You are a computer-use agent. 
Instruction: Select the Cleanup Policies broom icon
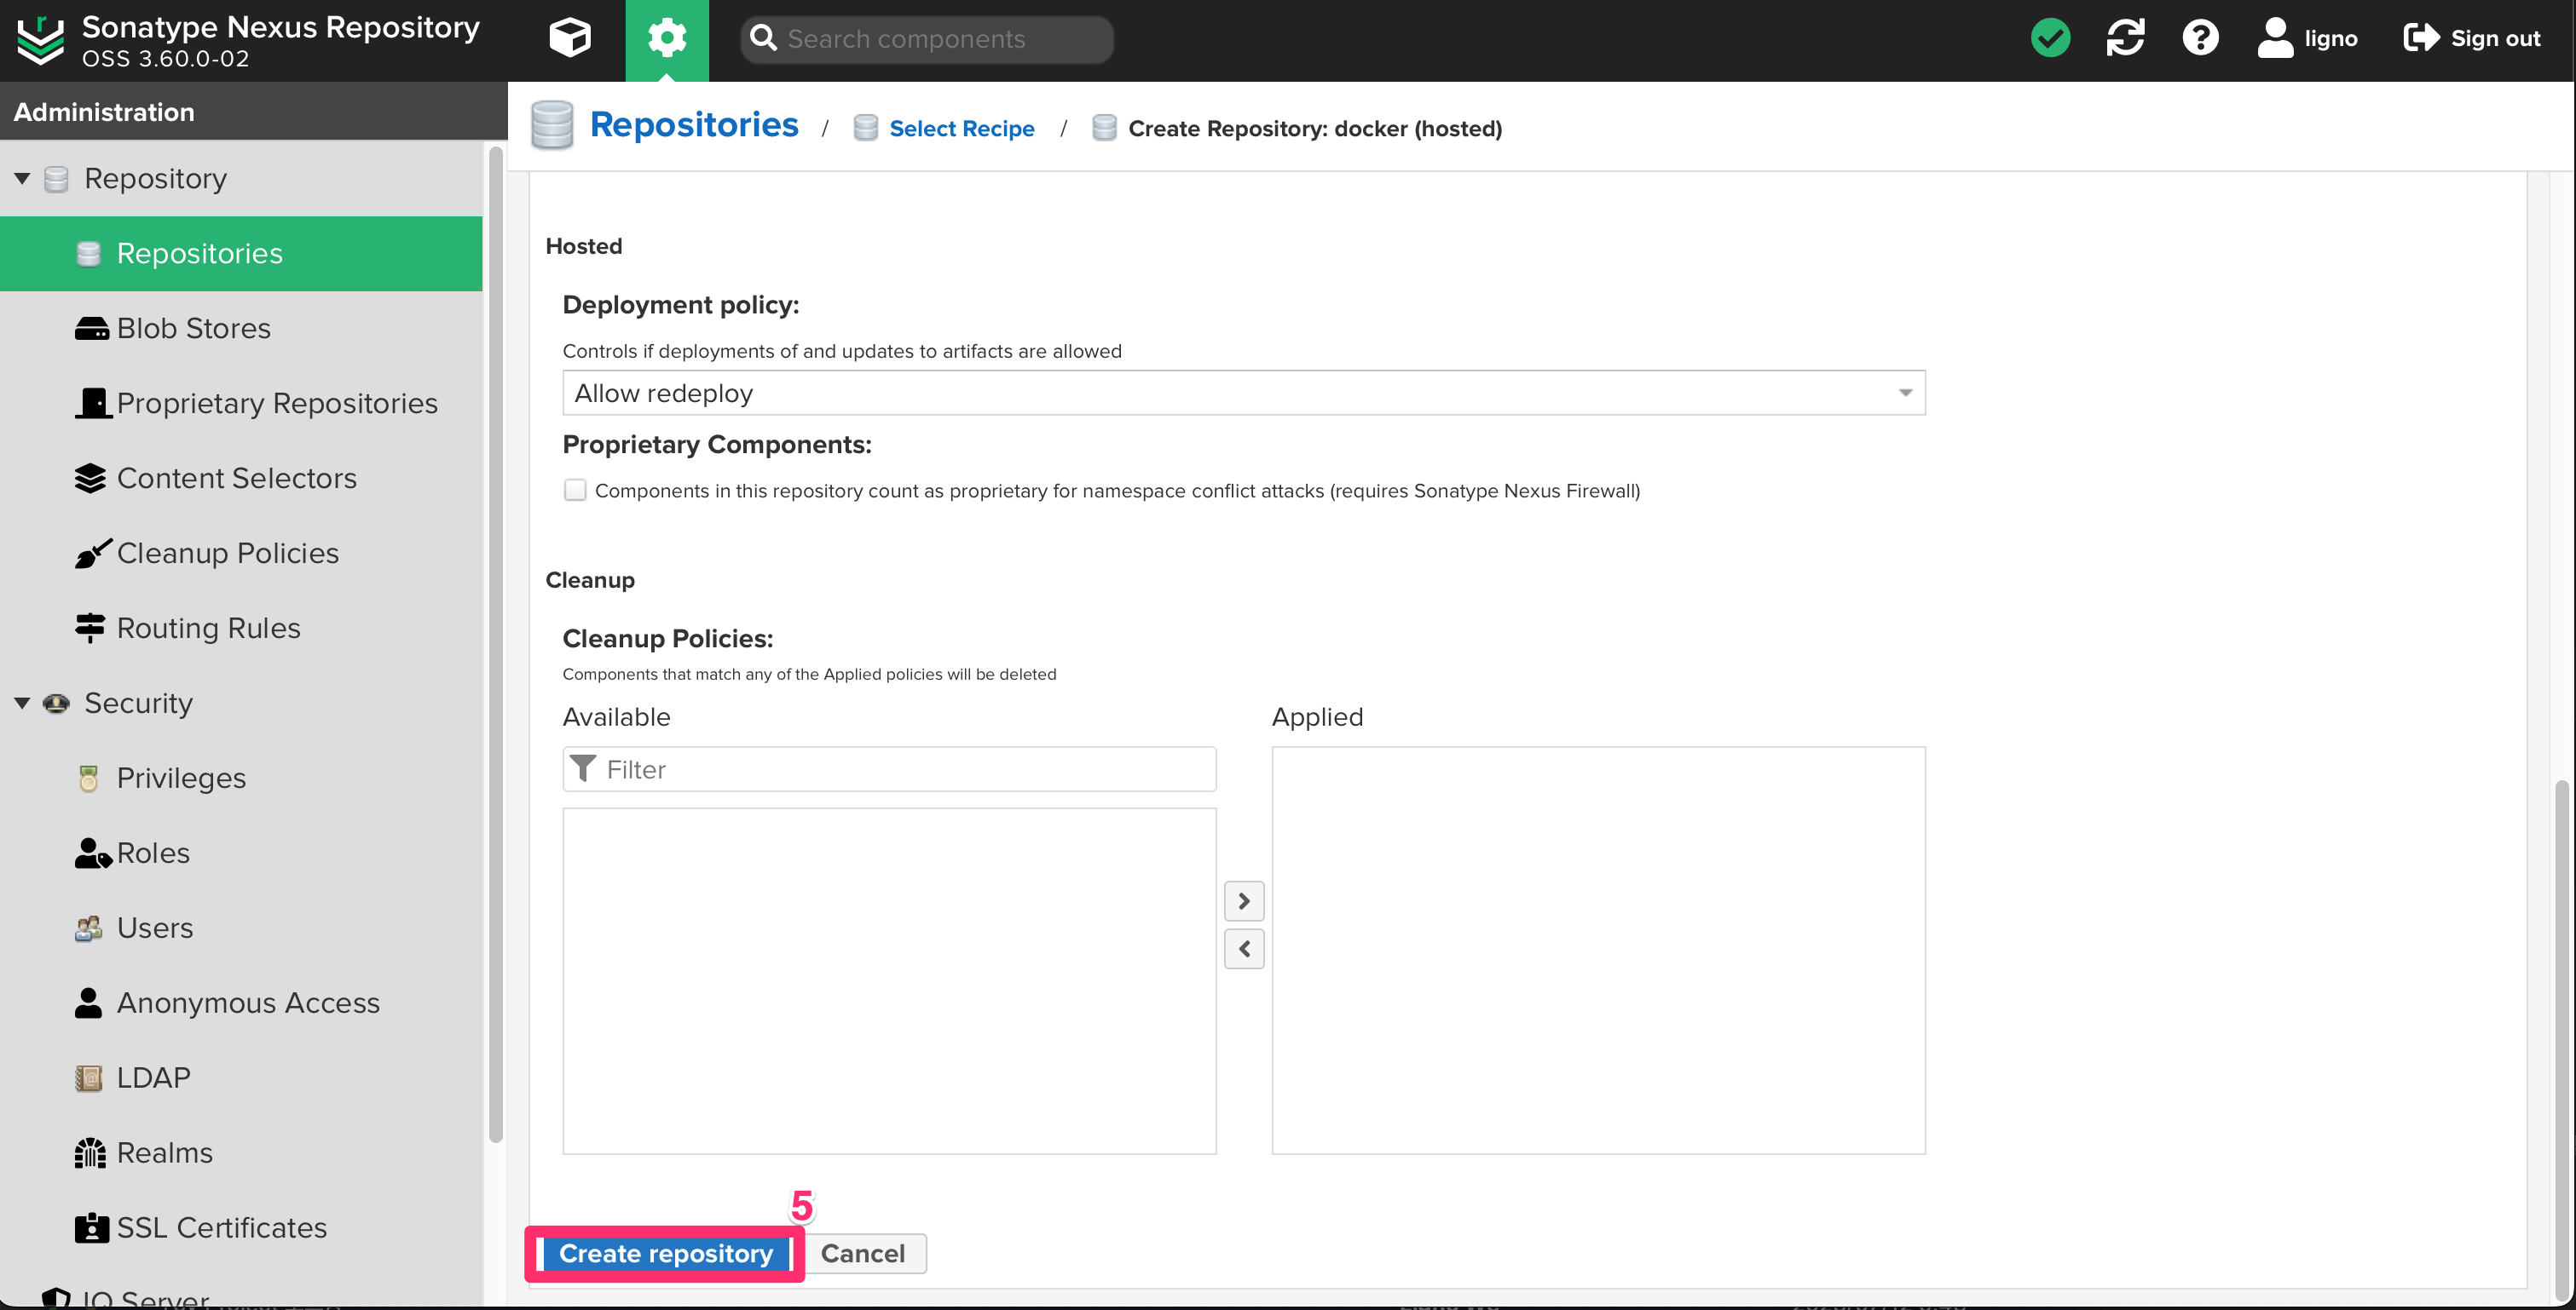tap(91, 553)
